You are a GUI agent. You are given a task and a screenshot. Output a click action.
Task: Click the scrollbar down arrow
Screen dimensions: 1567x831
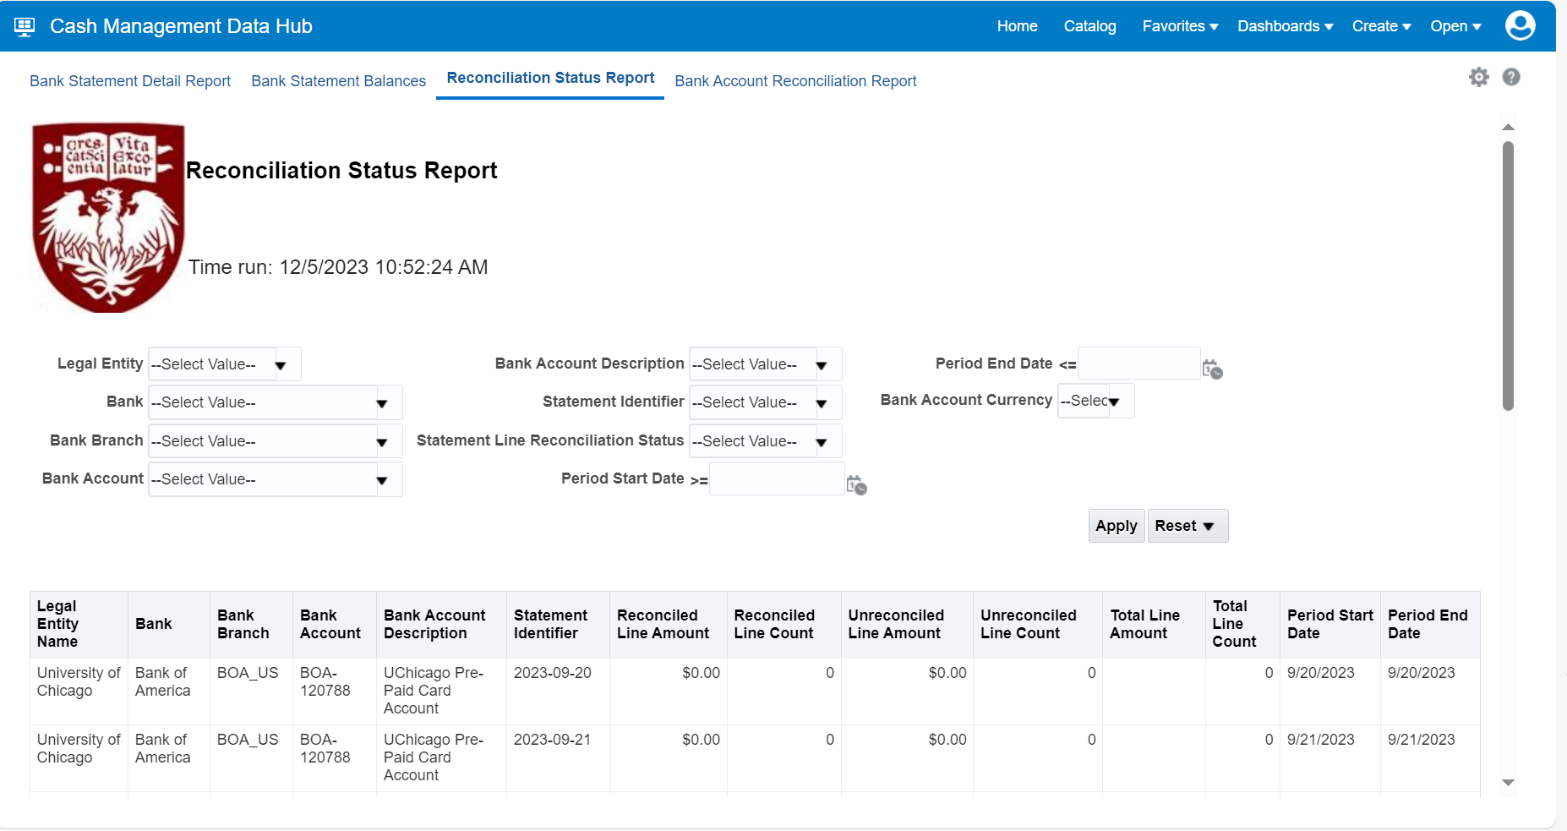click(x=1508, y=783)
